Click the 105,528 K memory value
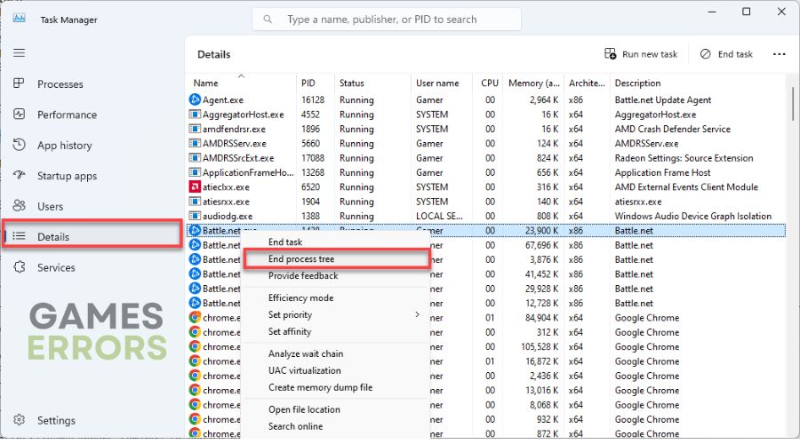 point(540,346)
